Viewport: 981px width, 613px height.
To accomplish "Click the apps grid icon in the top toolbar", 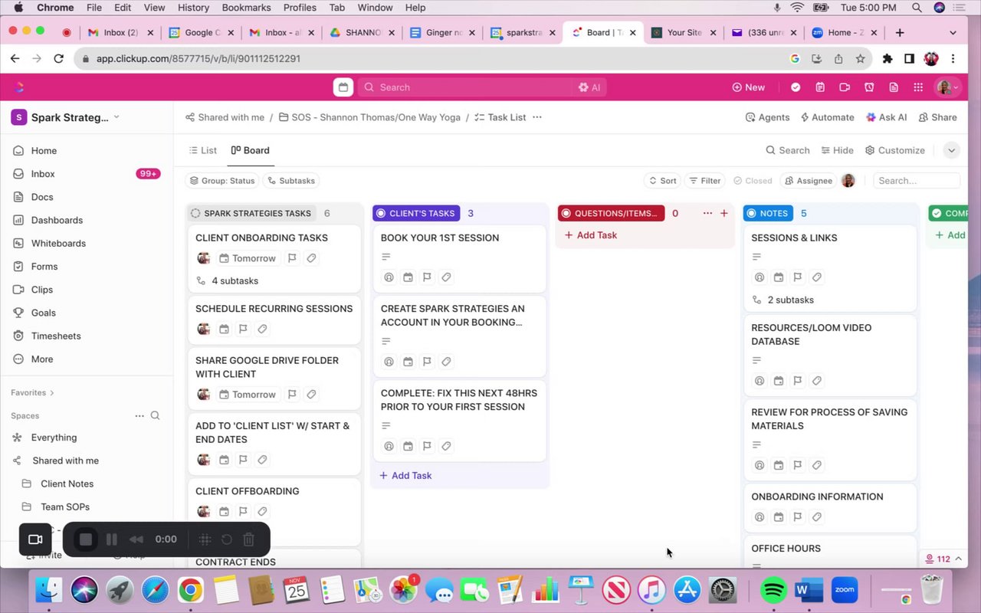I will (918, 87).
